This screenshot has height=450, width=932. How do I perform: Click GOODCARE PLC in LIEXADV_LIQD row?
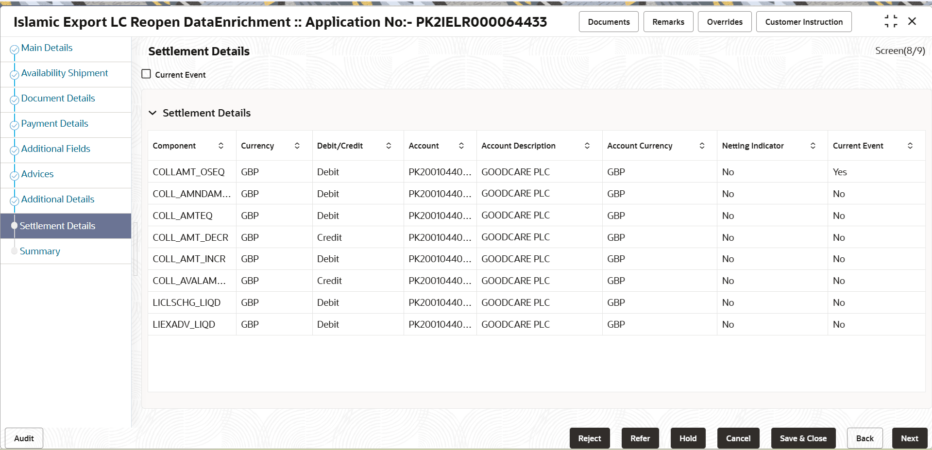coord(515,324)
